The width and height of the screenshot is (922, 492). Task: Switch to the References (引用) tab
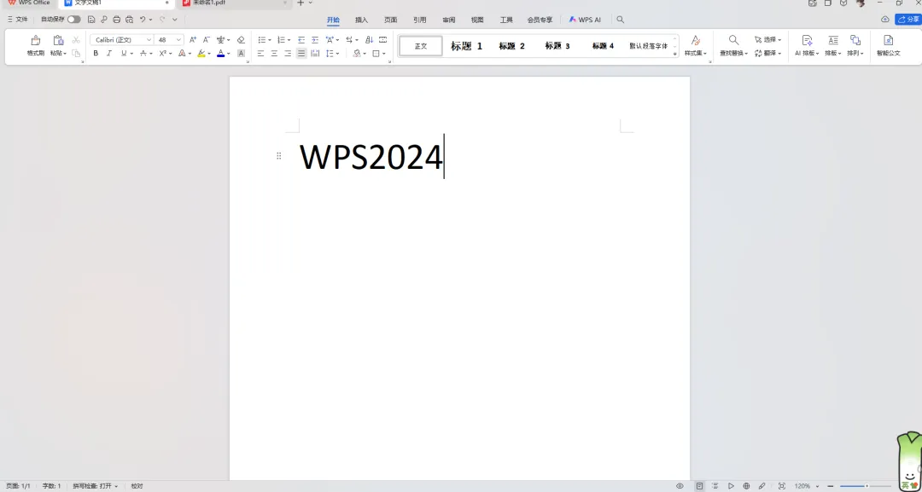click(x=420, y=20)
